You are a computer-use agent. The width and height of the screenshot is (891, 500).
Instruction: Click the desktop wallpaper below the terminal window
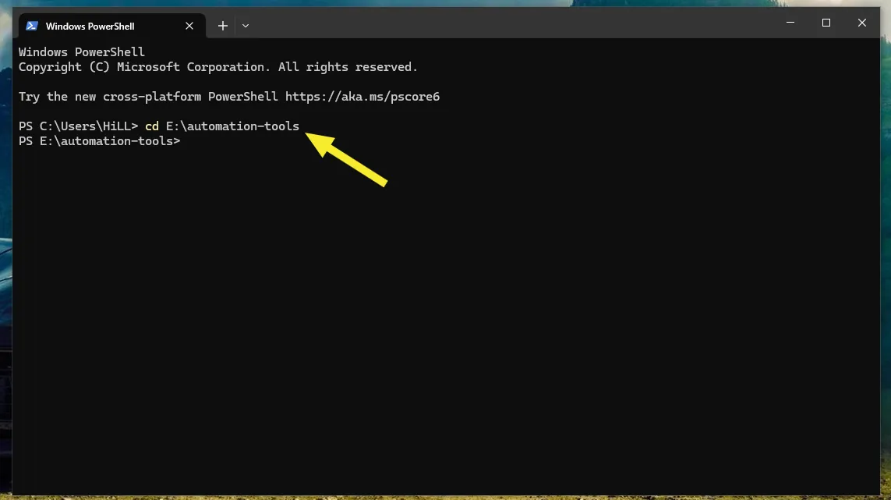coord(444,497)
